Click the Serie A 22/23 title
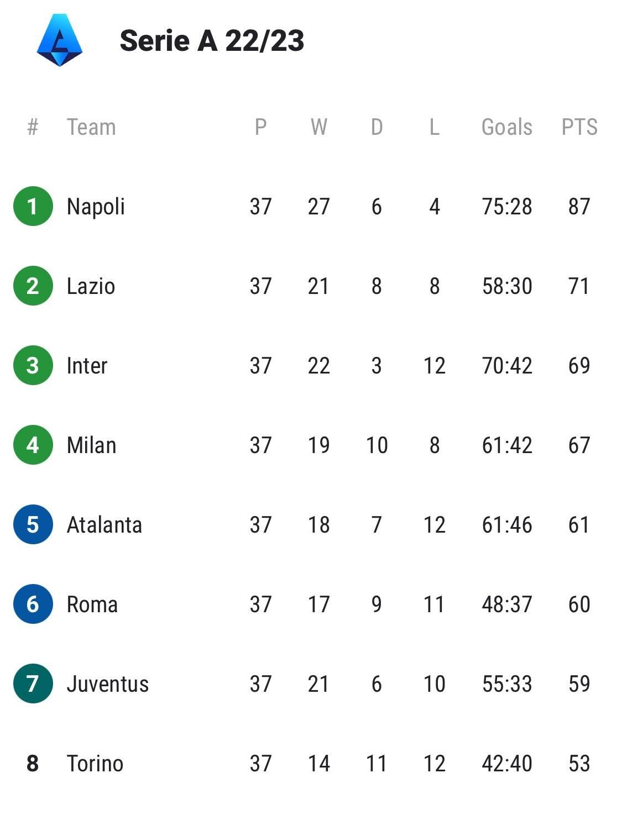Viewport: 622px width, 815px height. click(x=212, y=41)
